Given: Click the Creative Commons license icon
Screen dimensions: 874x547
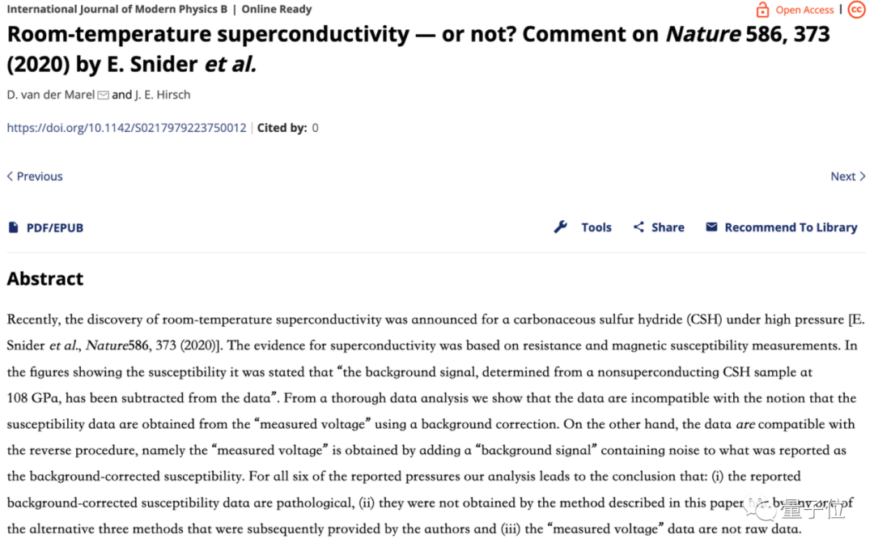Looking at the screenshot, I should (856, 10).
